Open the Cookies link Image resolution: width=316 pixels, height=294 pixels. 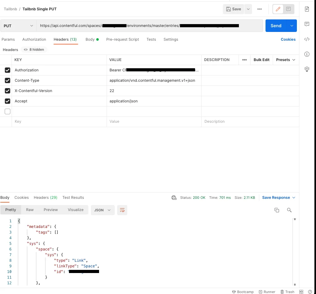point(288,39)
